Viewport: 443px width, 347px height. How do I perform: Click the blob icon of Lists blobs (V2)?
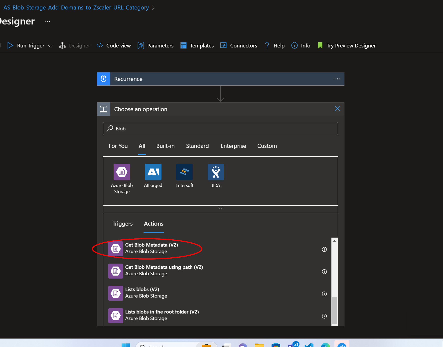[116, 293]
